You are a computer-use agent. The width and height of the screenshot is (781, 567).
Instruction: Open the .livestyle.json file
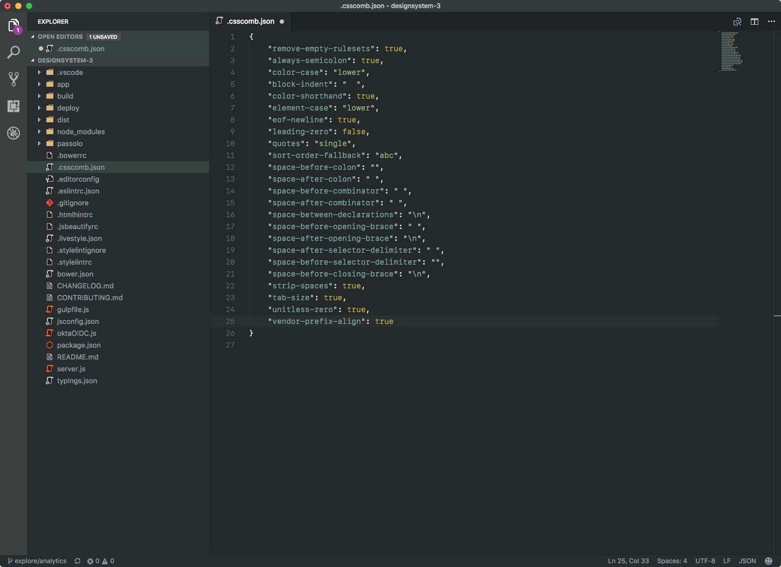click(118, 238)
